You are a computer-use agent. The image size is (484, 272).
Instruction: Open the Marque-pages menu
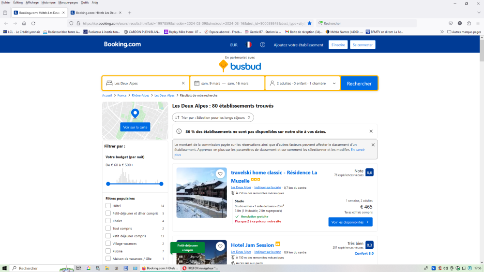click(x=68, y=2)
